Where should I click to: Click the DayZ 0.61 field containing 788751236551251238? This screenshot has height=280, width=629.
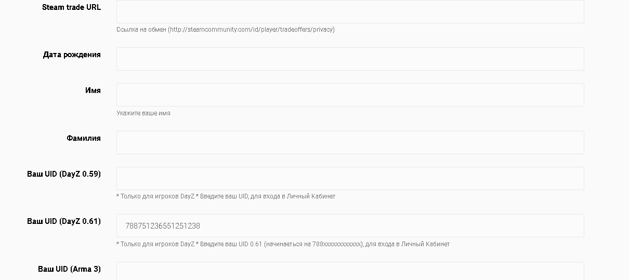click(350, 225)
